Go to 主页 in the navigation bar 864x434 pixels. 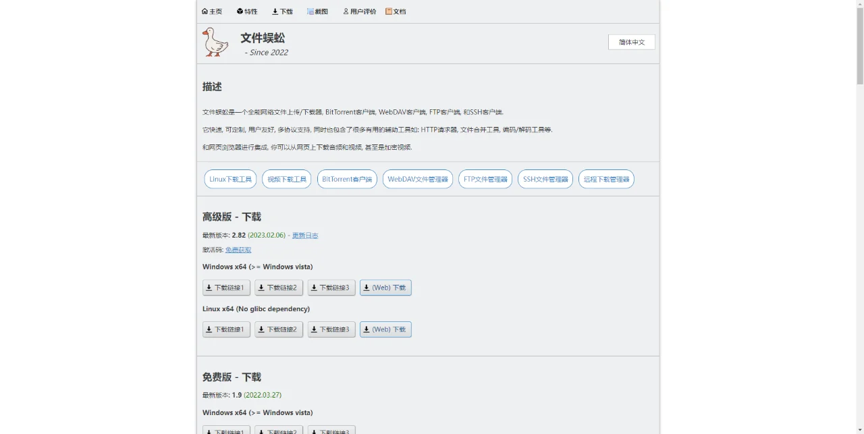point(212,11)
